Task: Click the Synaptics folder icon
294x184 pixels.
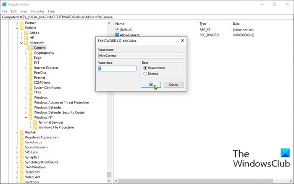Action: pos(22,157)
